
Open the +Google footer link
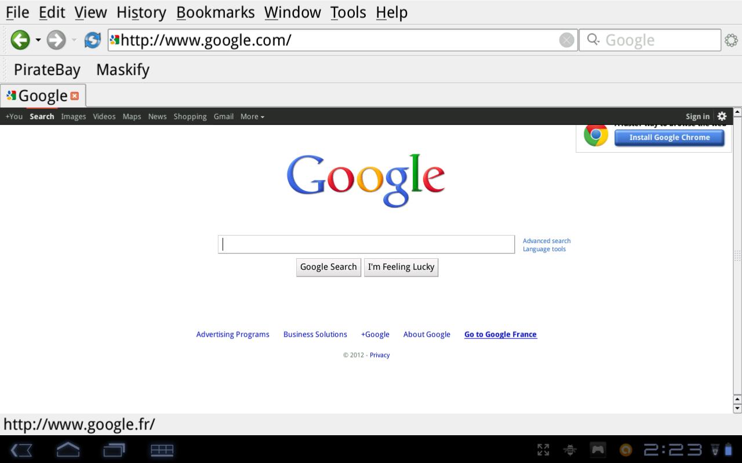click(375, 335)
